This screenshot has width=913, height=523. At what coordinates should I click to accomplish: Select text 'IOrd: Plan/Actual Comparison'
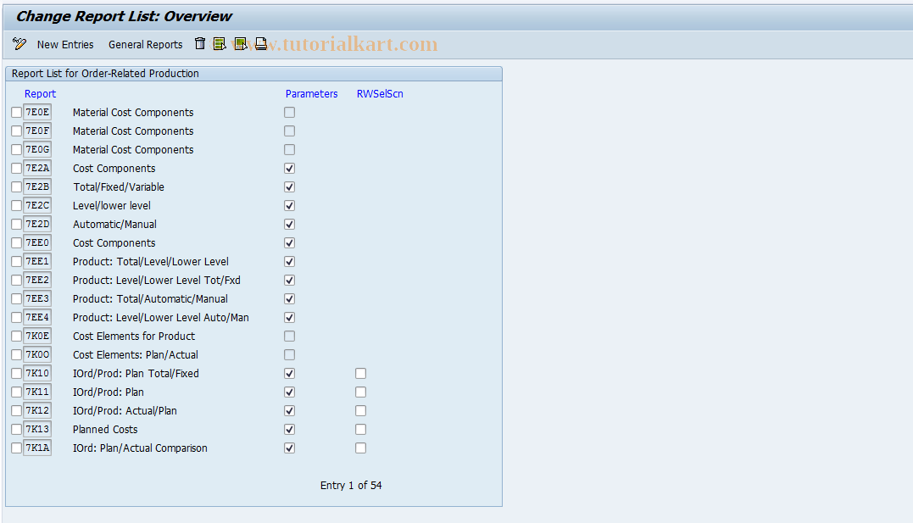point(140,448)
